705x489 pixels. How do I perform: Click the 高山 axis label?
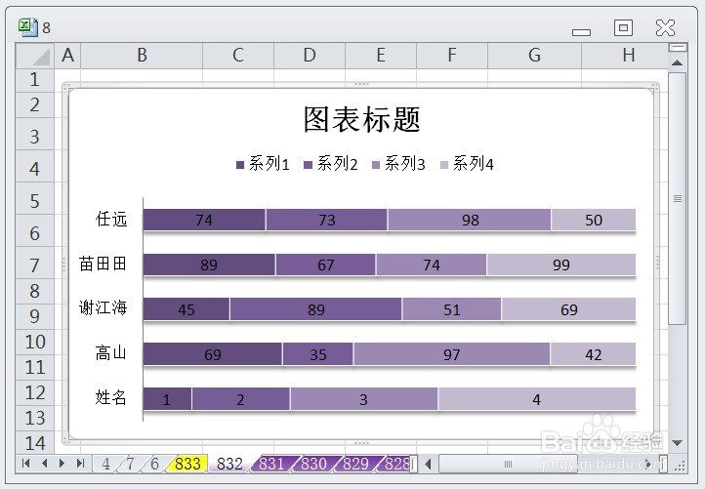point(111,352)
